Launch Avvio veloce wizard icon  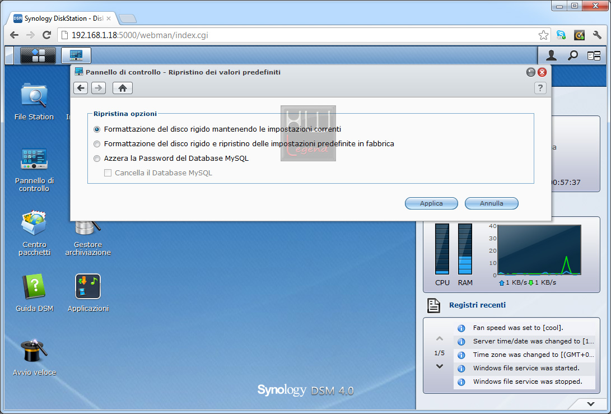(x=34, y=357)
